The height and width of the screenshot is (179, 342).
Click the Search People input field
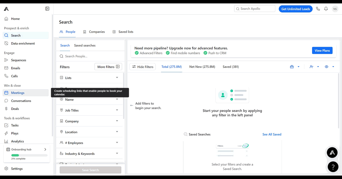[x=90, y=56]
